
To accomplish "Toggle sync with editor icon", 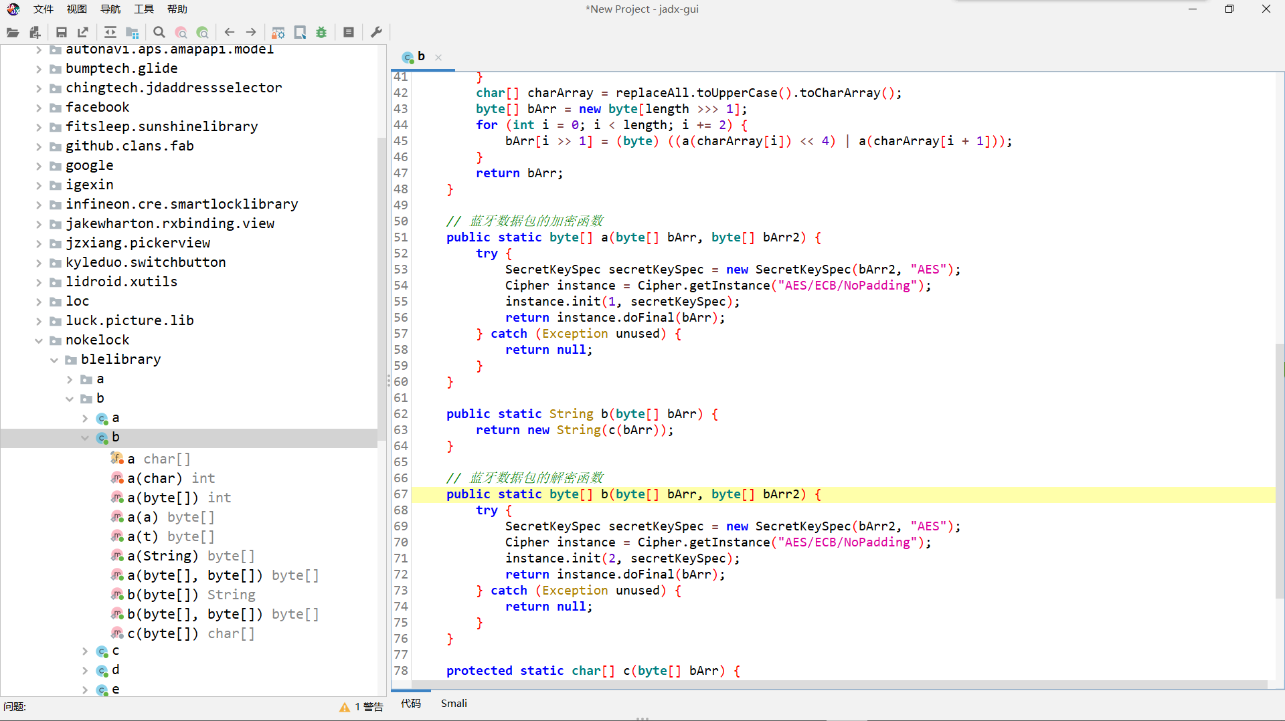I will coord(110,32).
